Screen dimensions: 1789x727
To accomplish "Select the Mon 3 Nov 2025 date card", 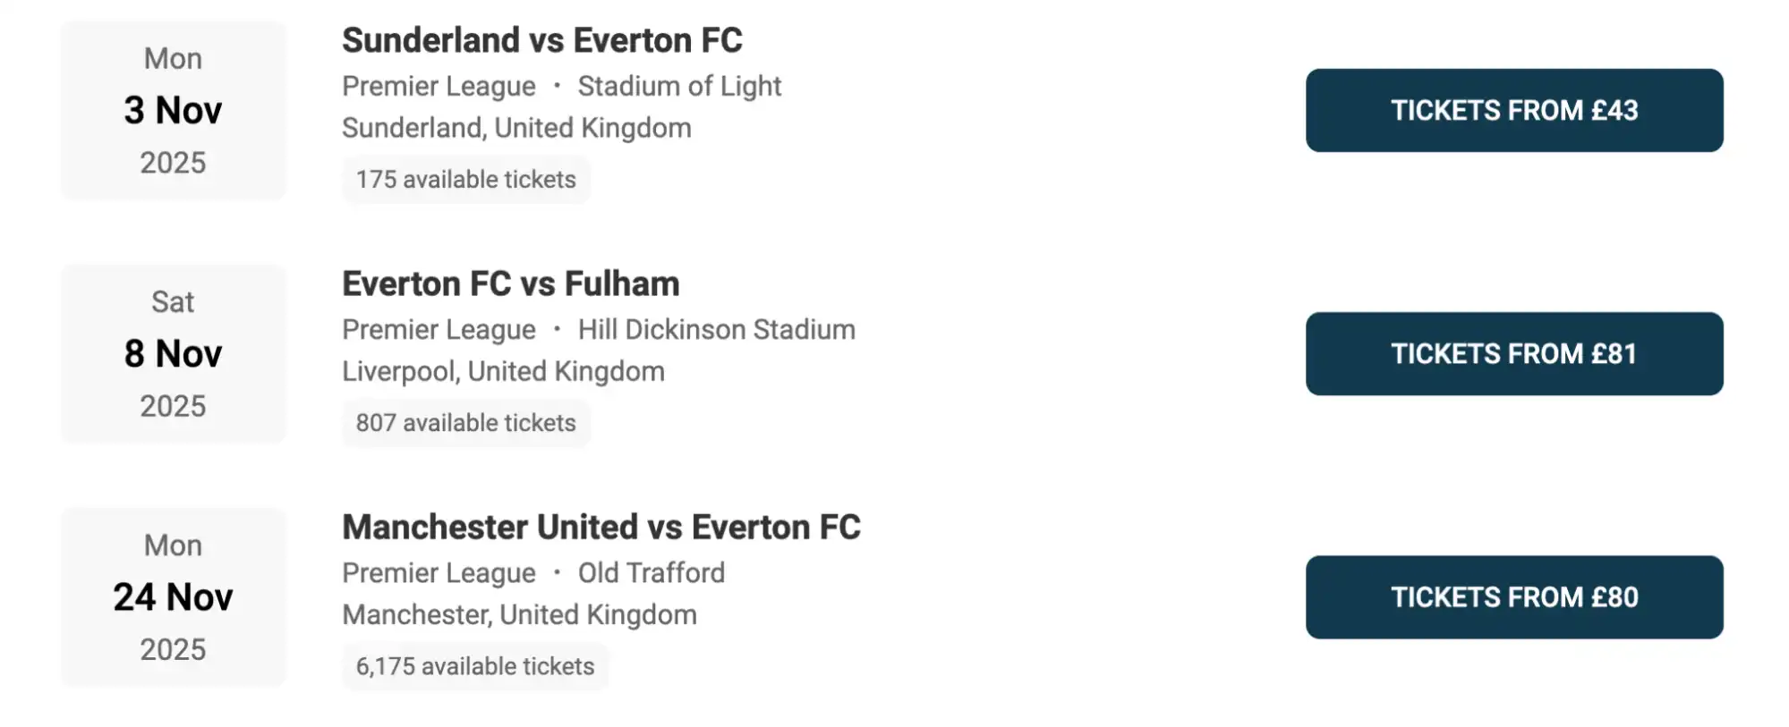I will tap(173, 110).
